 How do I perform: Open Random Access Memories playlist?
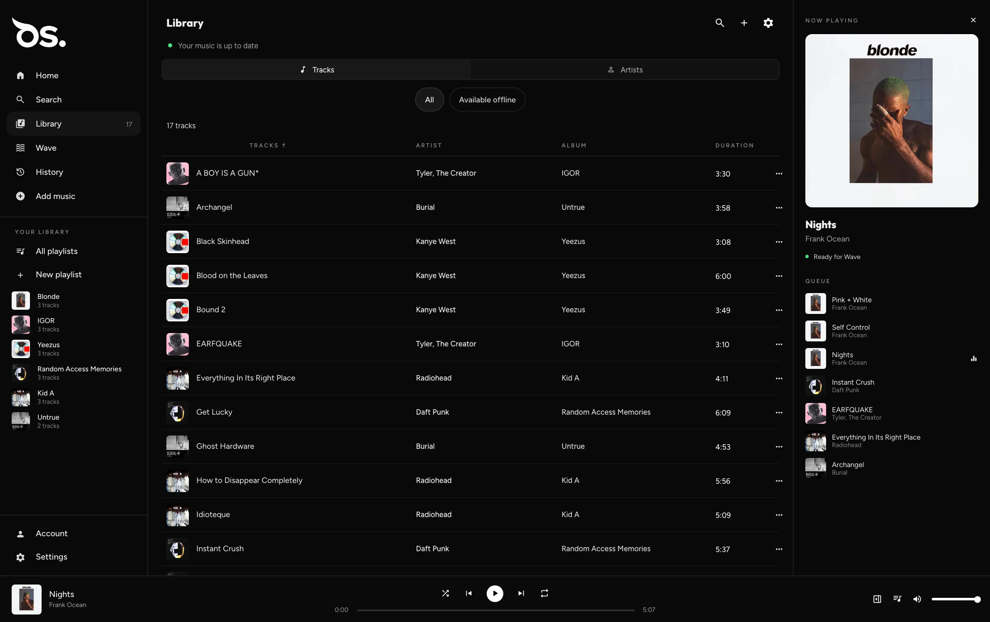point(74,373)
